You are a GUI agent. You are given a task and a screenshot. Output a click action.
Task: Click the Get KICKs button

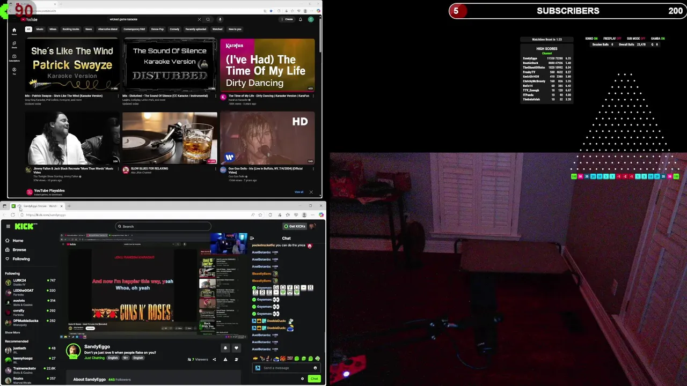(295, 226)
